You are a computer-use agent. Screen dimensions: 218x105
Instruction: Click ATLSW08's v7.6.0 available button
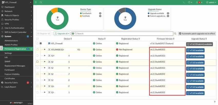[195, 50]
